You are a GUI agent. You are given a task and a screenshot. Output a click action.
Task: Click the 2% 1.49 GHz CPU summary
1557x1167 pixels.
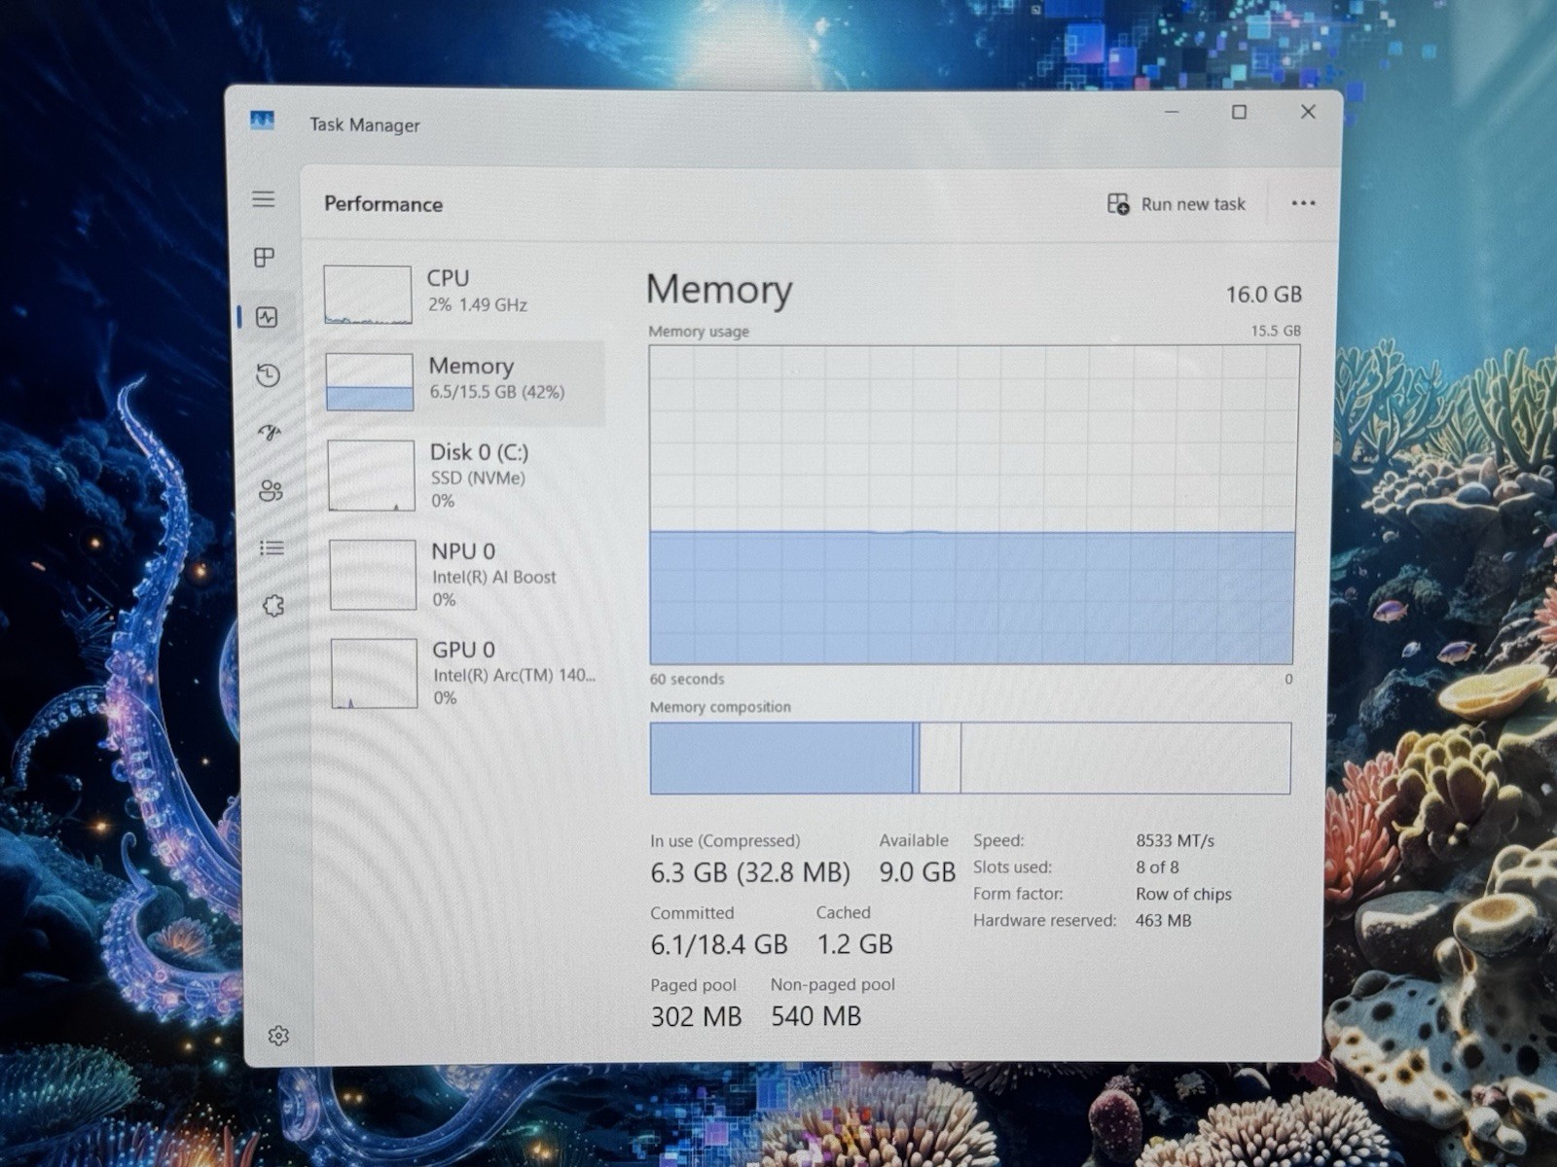pyautogui.click(x=477, y=304)
